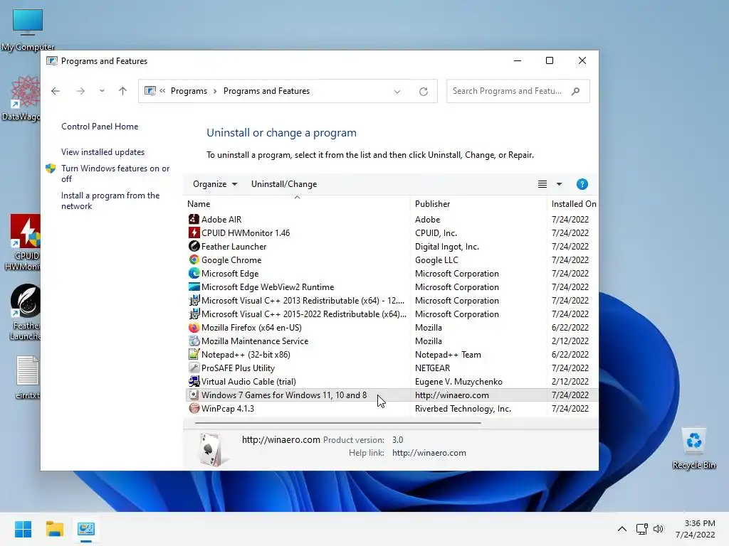729x546 pixels.
Task: Select the CPUID HWMonitor desktop shortcut
Action: [23, 243]
